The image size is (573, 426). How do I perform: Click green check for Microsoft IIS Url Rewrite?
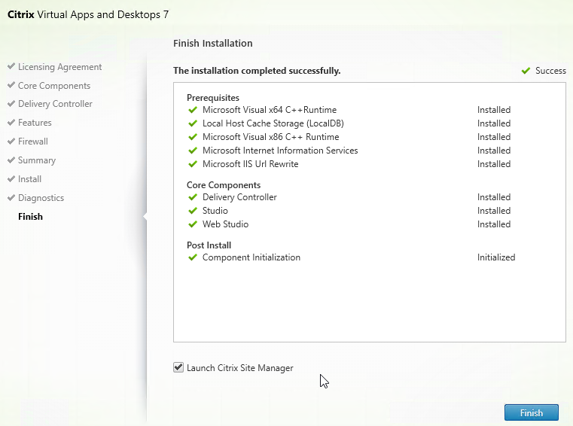click(193, 163)
